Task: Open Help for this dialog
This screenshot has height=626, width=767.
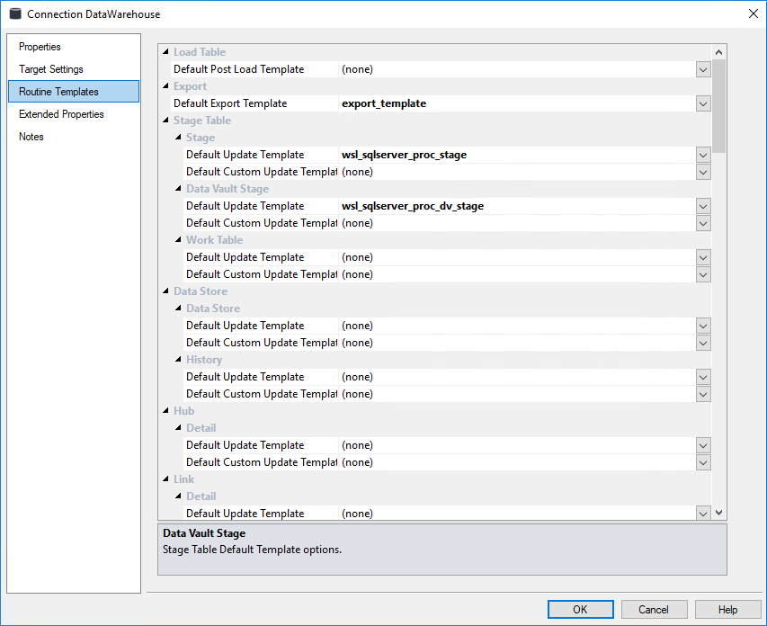Action: click(x=727, y=609)
